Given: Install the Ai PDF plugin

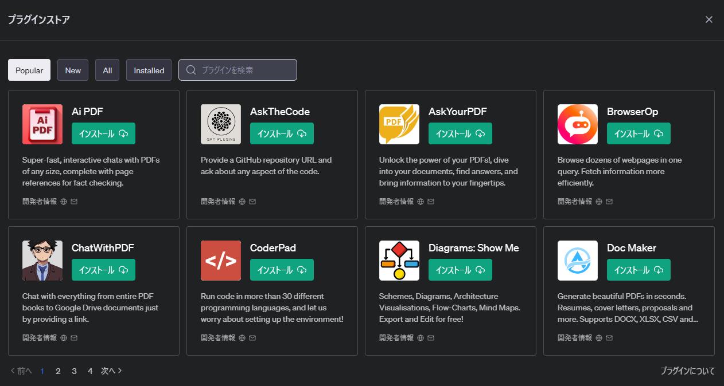Looking at the screenshot, I should pos(103,133).
